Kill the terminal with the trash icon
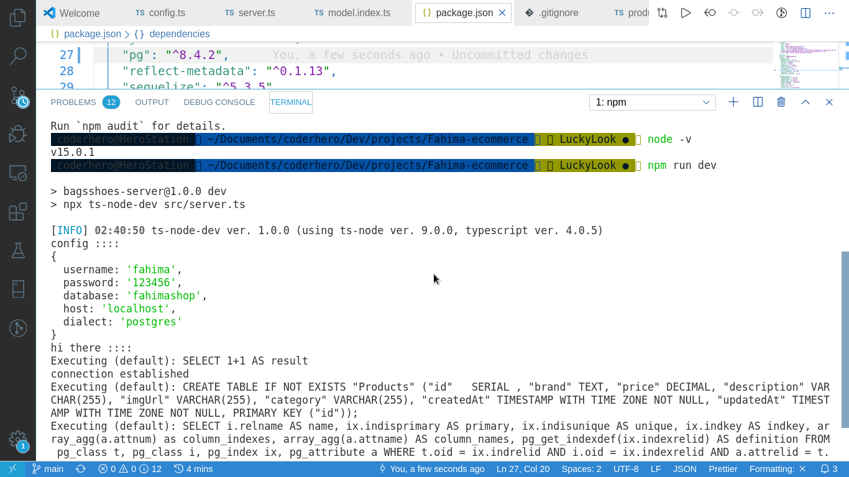Image resolution: width=849 pixels, height=477 pixels. click(781, 102)
